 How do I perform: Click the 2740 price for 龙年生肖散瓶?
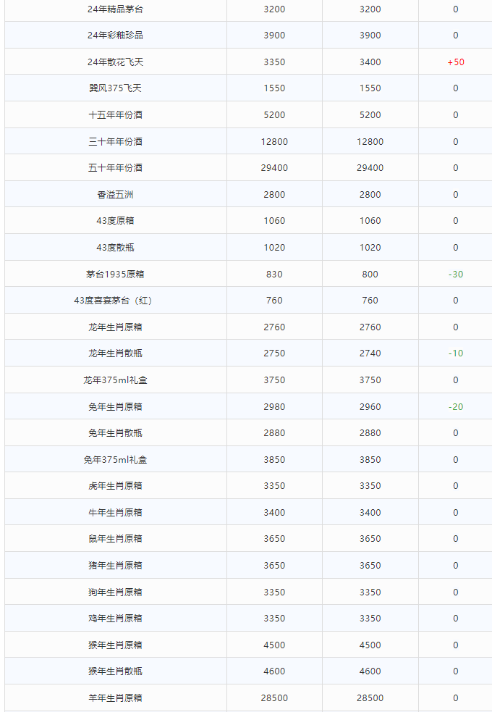370,353
